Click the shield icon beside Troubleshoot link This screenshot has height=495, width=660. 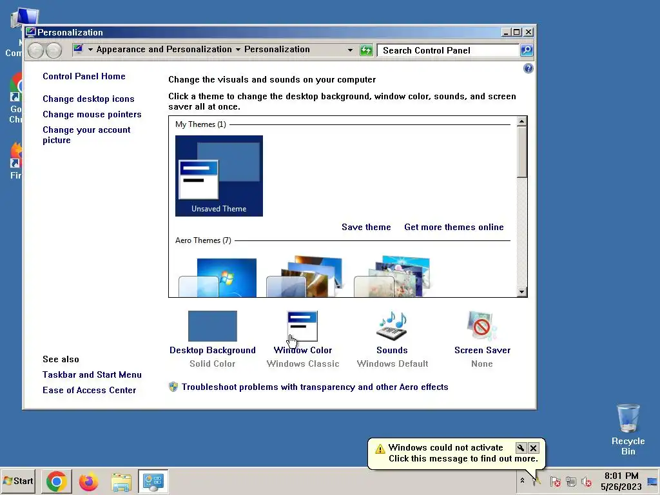point(173,387)
